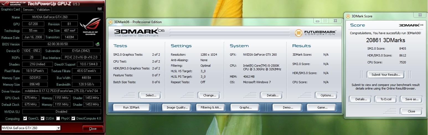Screen dimensions: 428x135
Task: Click the 20861 3DMarks score text
Action: [x=386, y=40]
